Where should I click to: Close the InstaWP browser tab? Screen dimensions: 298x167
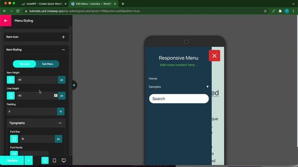tap(65, 4)
